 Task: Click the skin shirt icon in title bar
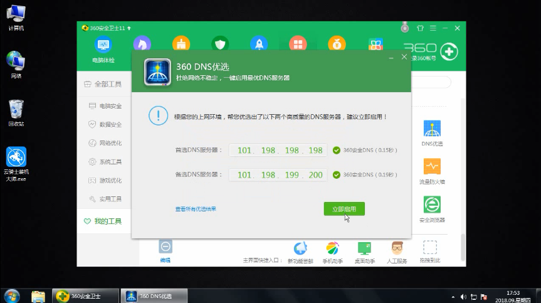click(x=420, y=28)
